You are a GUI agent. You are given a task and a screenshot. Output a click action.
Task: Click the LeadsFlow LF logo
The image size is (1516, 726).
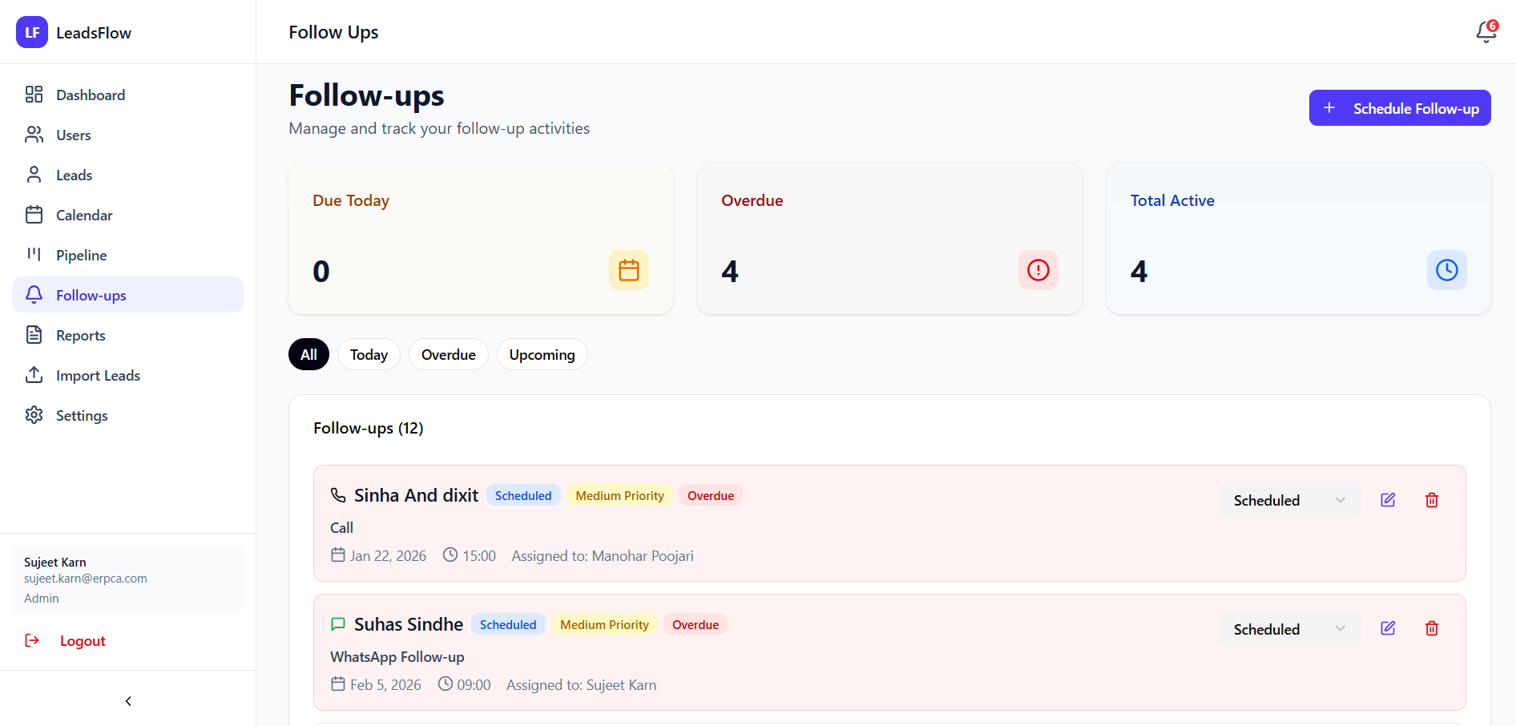coord(32,32)
